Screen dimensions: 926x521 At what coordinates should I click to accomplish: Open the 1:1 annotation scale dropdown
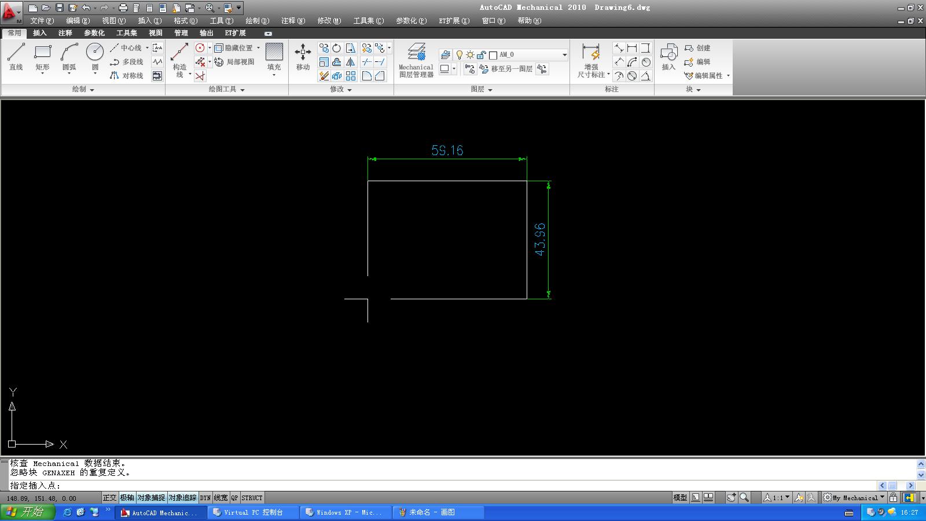776,497
